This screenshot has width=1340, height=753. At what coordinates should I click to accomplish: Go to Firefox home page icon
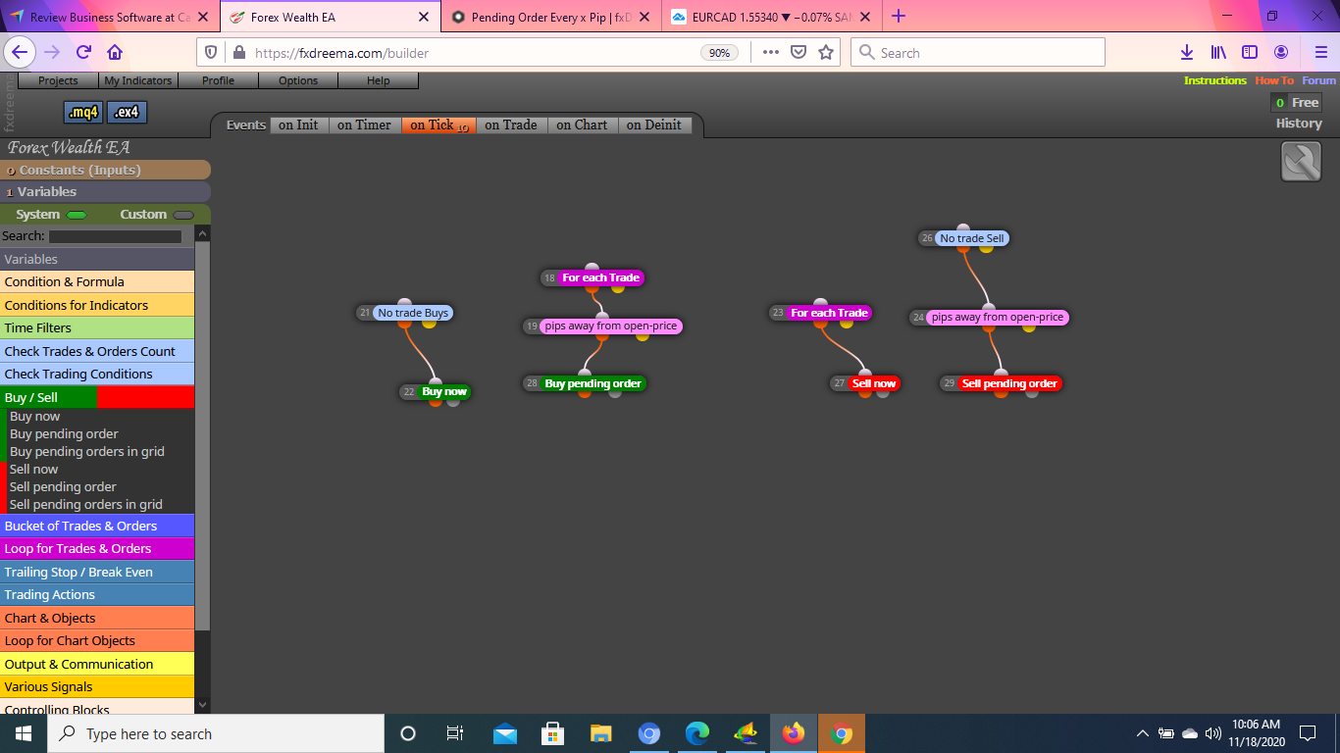coord(115,52)
